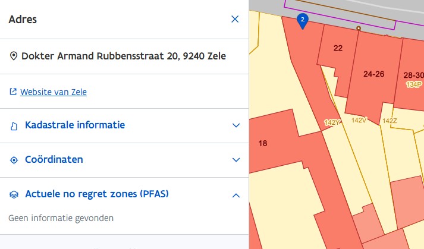
Task: Click parcel label 142V on the map
Action: pyautogui.click(x=359, y=120)
